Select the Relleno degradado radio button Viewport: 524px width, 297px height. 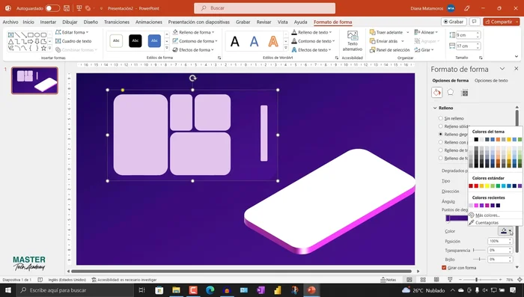(440, 134)
